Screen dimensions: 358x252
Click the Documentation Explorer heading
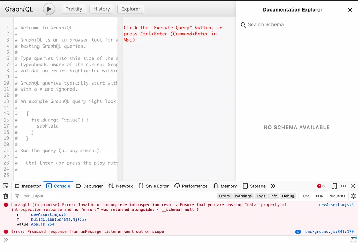293,10
